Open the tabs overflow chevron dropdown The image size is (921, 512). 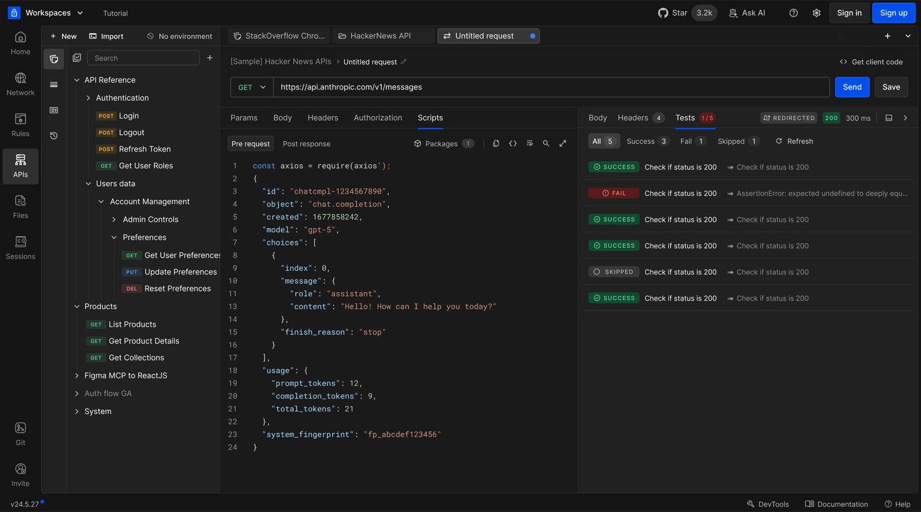(908, 36)
